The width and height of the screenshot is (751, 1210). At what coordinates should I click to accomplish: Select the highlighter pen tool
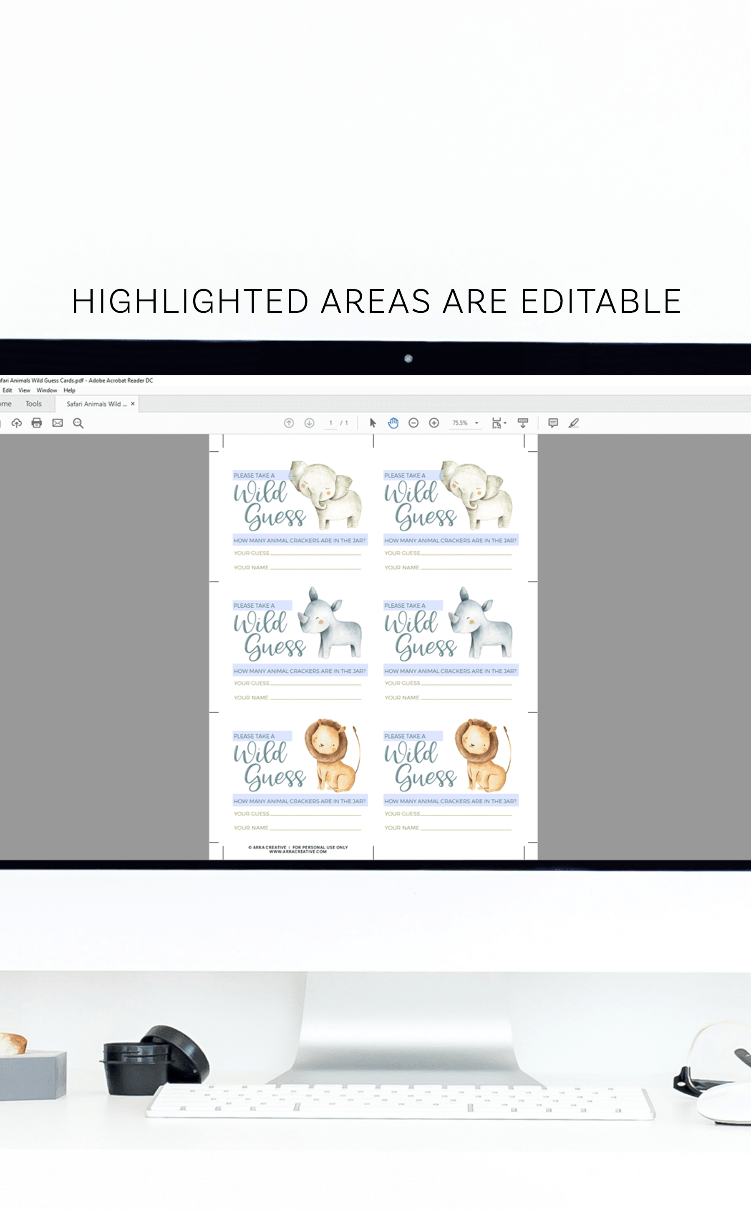[x=574, y=423]
